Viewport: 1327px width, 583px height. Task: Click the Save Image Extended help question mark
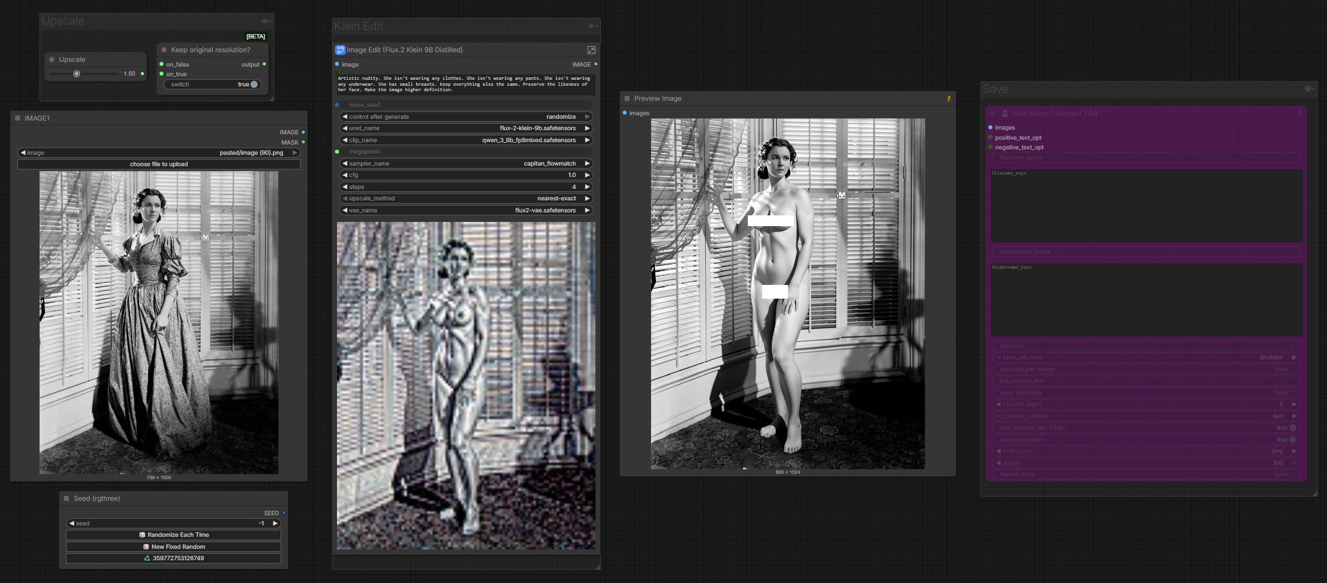[x=1299, y=113]
